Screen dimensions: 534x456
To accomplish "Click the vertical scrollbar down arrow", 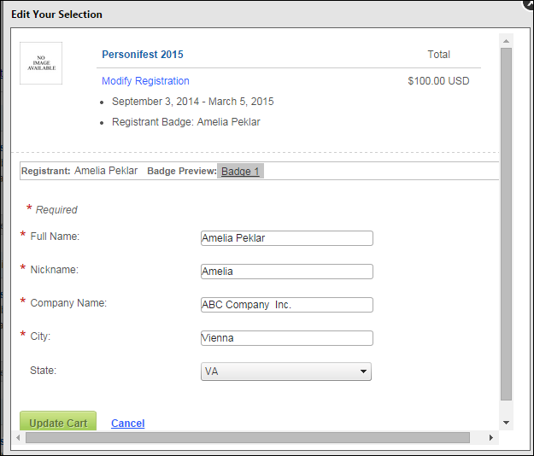I will pyautogui.click(x=506, y=423).
